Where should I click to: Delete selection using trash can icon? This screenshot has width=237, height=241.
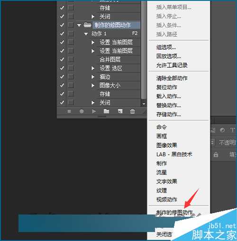[x=132, y=111]
